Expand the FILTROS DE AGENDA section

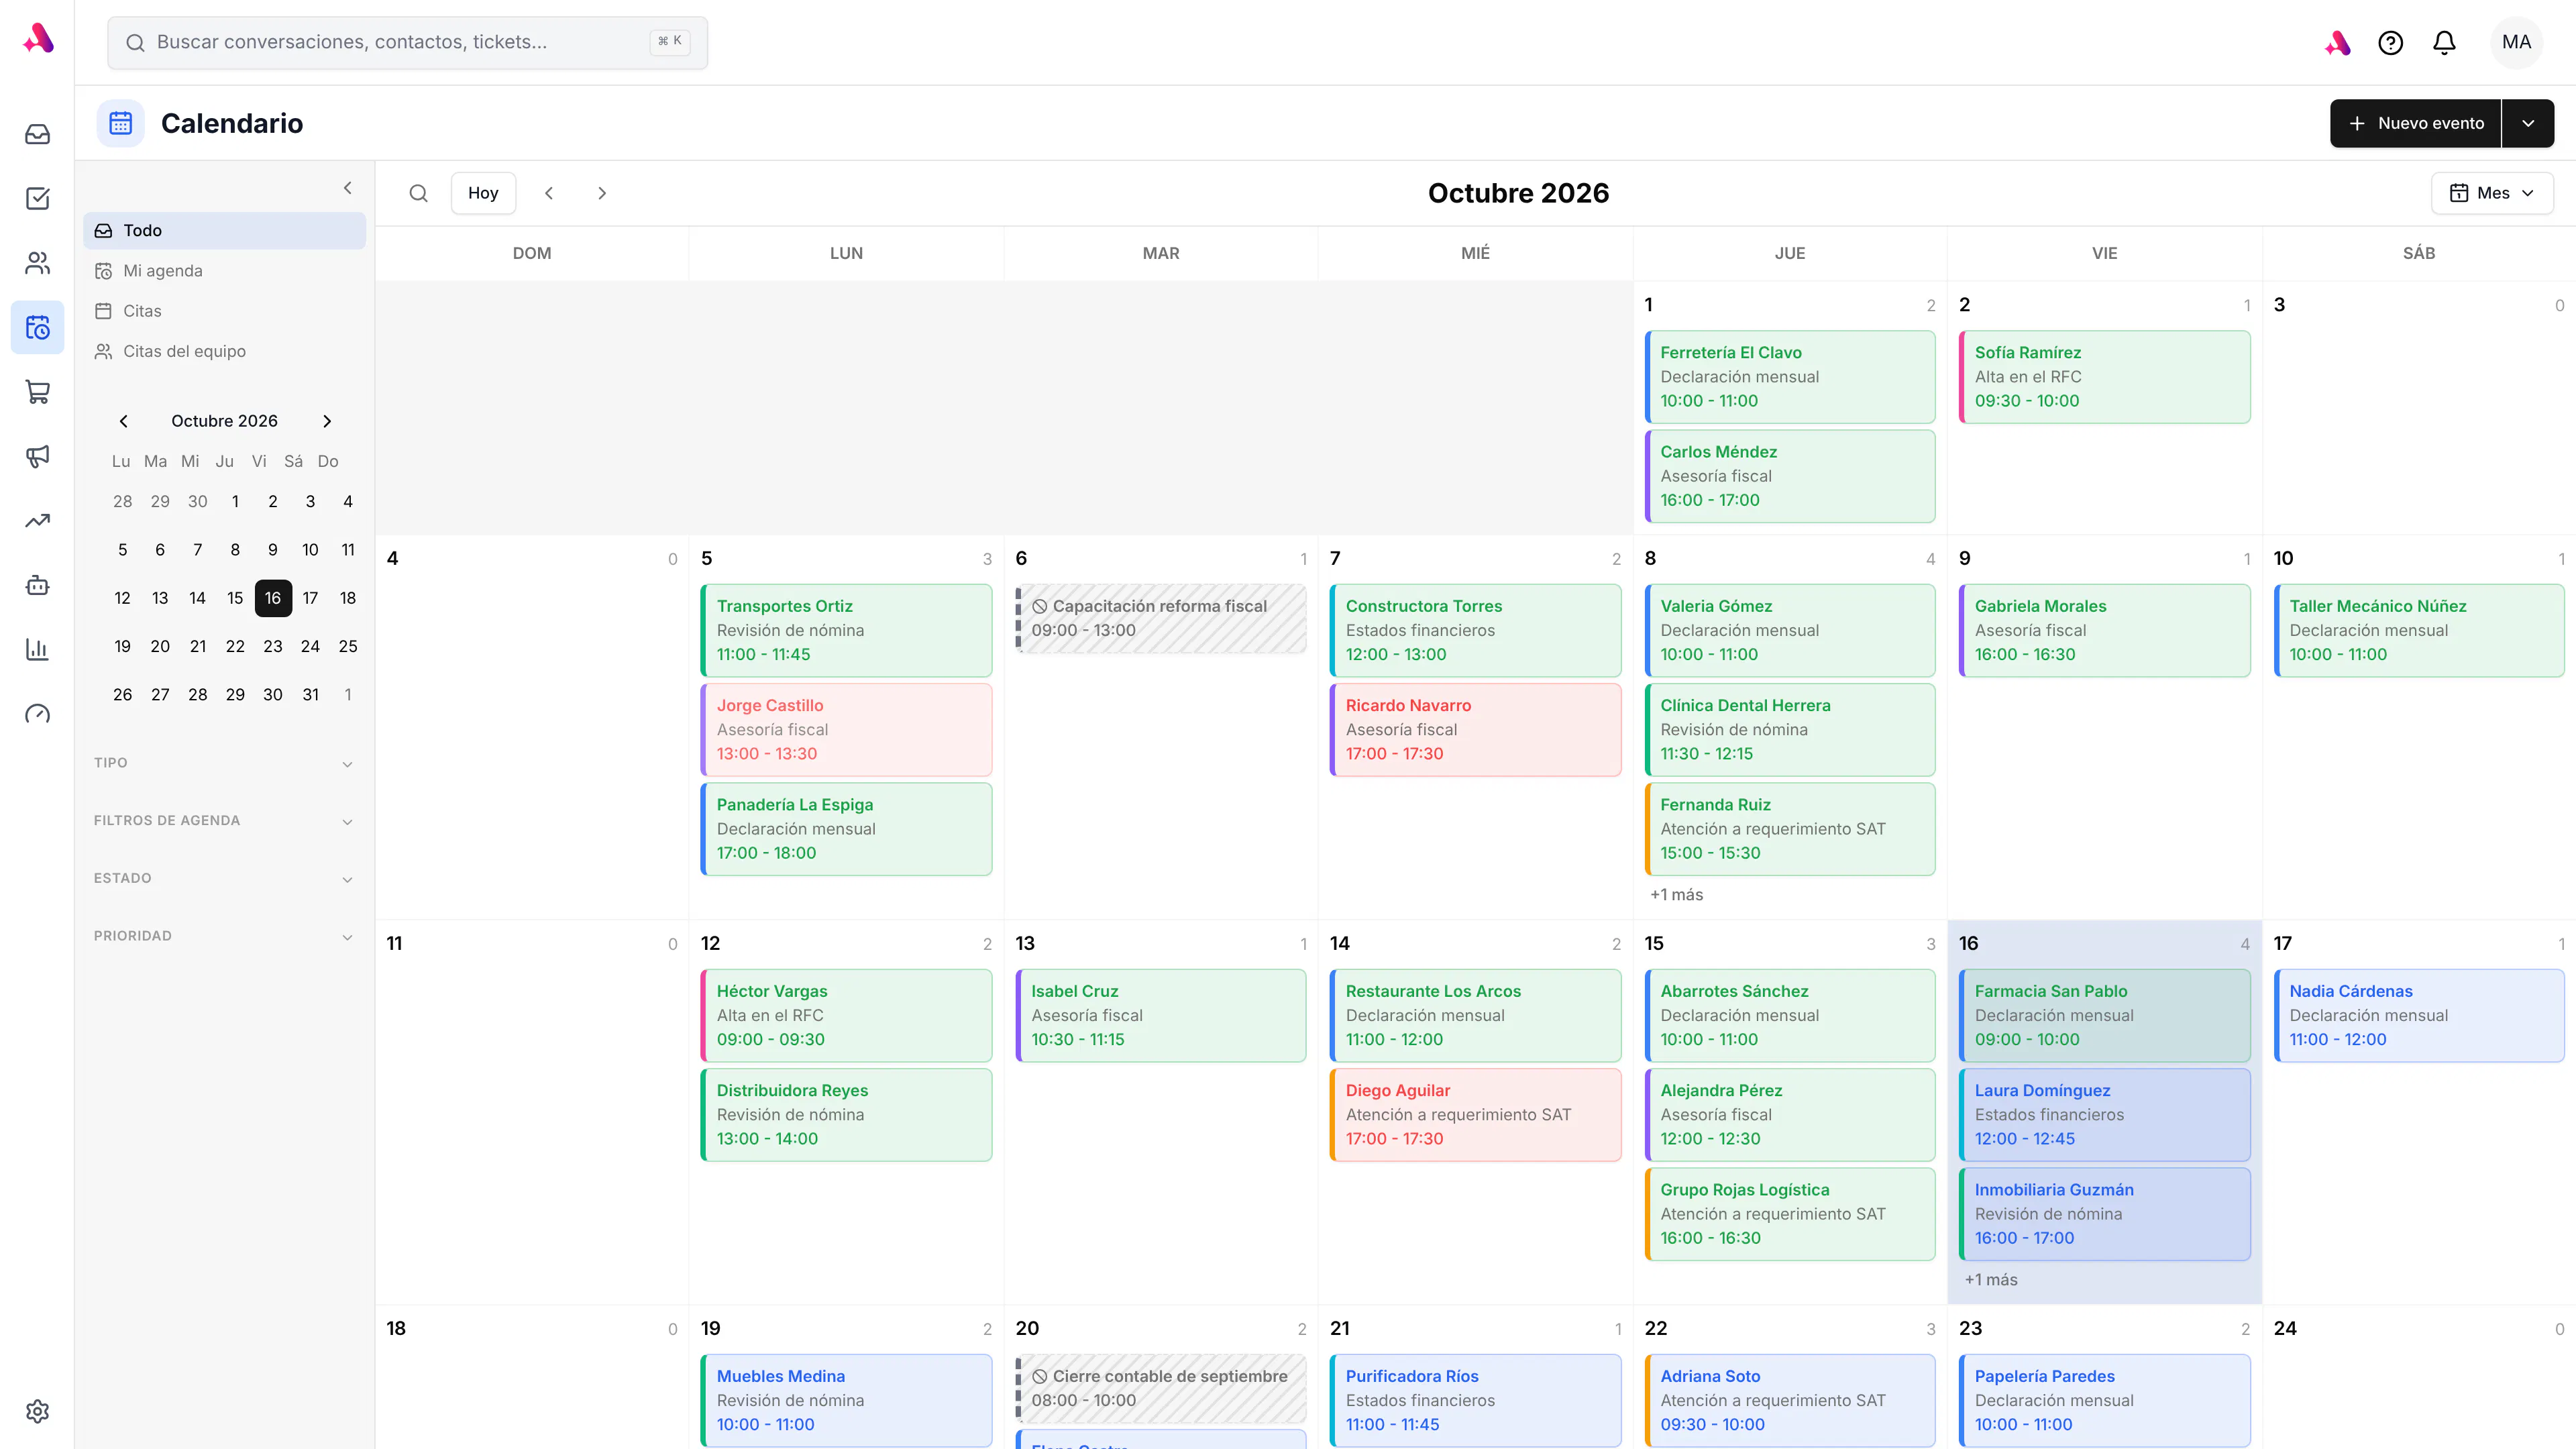pyautogui.click(x=224, y=821)
